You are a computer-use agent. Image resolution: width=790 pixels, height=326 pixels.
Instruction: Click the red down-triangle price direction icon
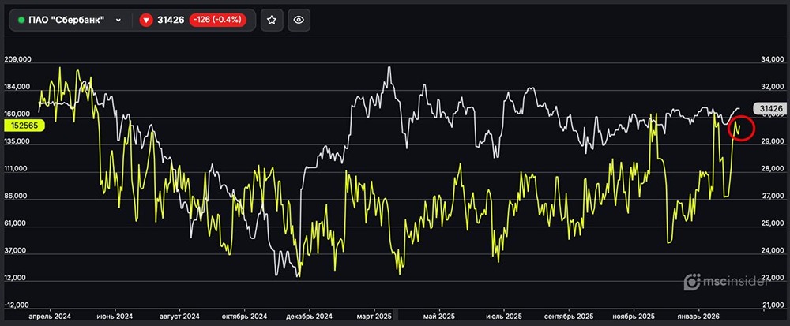146,20
